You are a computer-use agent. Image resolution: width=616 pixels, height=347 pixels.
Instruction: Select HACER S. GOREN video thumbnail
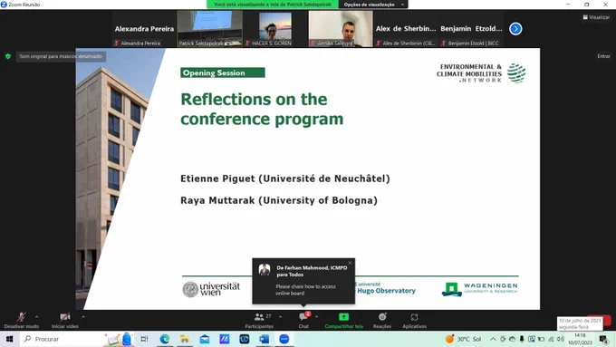pyautogui.click(x=275, y=29)
